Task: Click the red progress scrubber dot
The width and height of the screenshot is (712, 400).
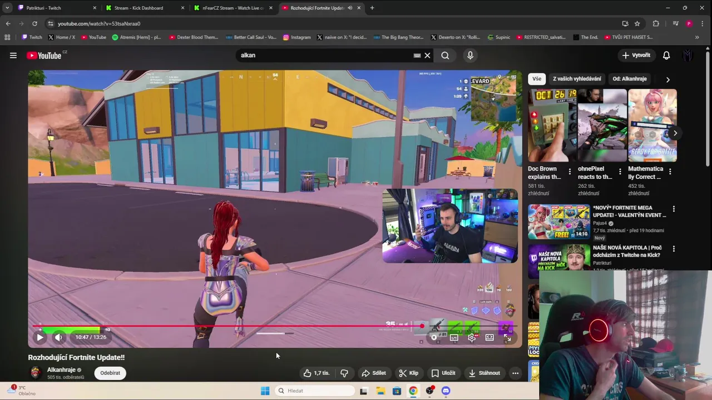Action: point(422,326)
